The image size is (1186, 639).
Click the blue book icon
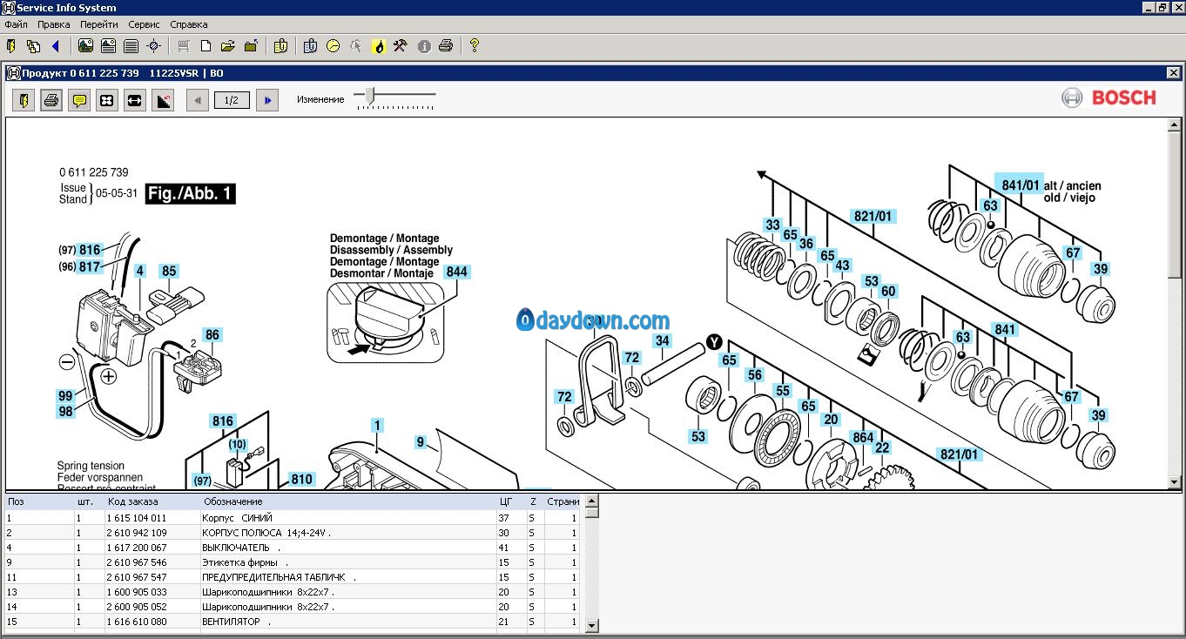coord(310,46)
